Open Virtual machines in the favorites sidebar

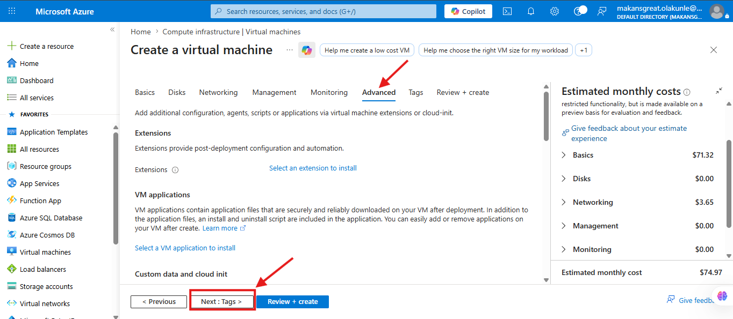pos(45,252)
